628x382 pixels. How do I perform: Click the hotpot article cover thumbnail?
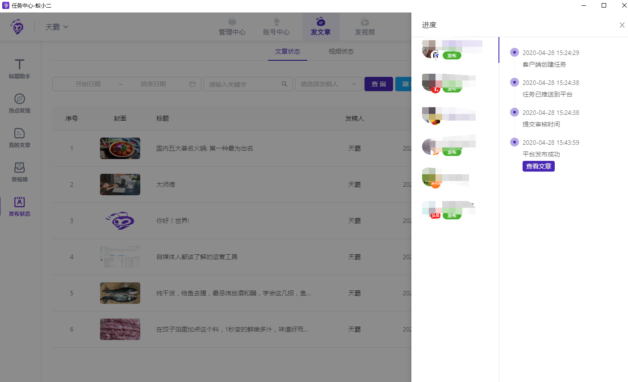point(120,148)
